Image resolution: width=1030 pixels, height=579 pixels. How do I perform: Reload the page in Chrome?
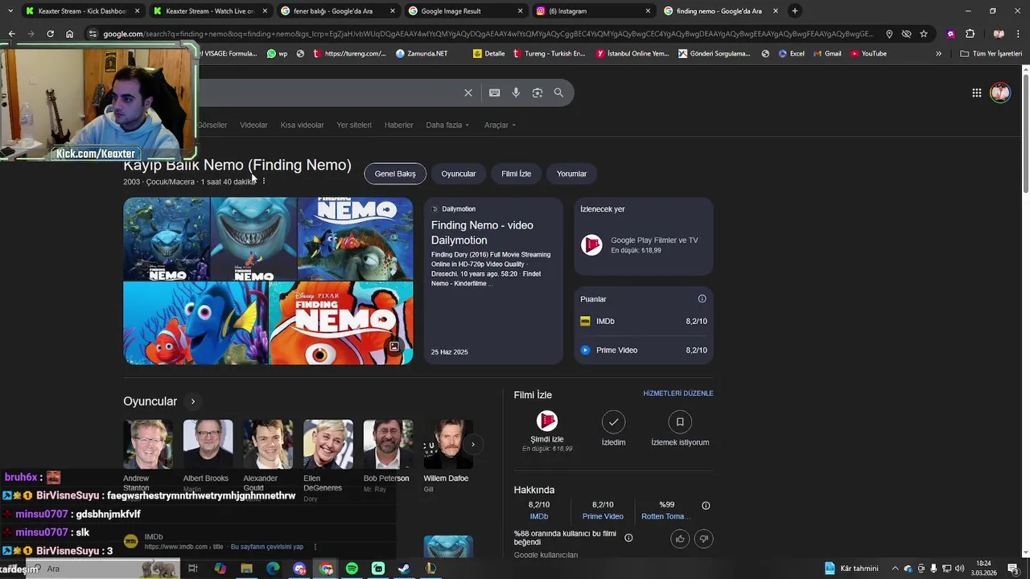pyautogui.click(x=50, y=34)
